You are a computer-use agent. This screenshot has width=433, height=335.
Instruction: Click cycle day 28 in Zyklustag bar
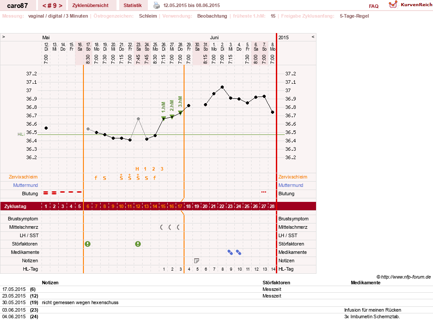(272, 206)
